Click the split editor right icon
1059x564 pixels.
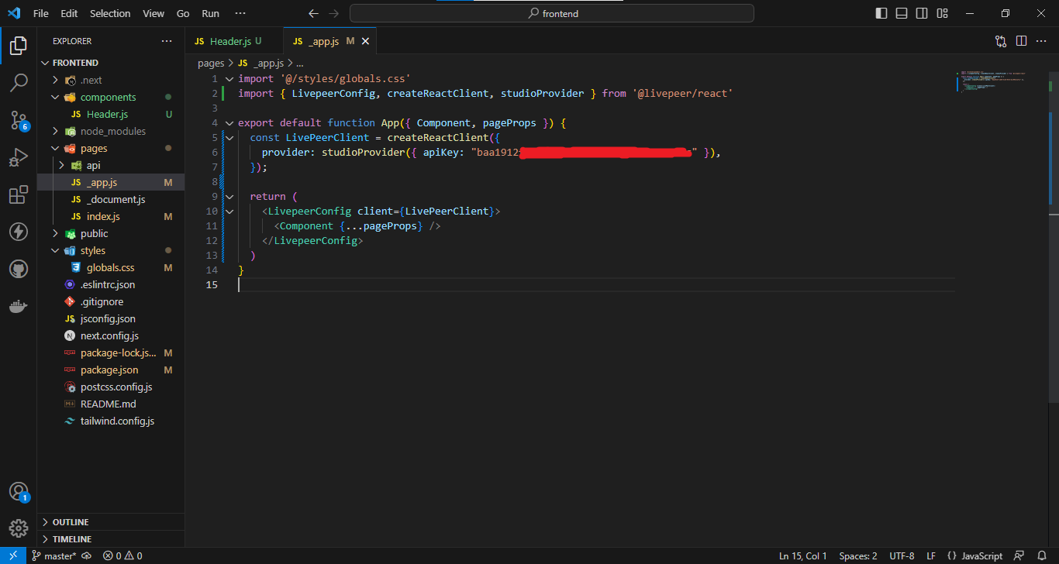(1021, 41)
